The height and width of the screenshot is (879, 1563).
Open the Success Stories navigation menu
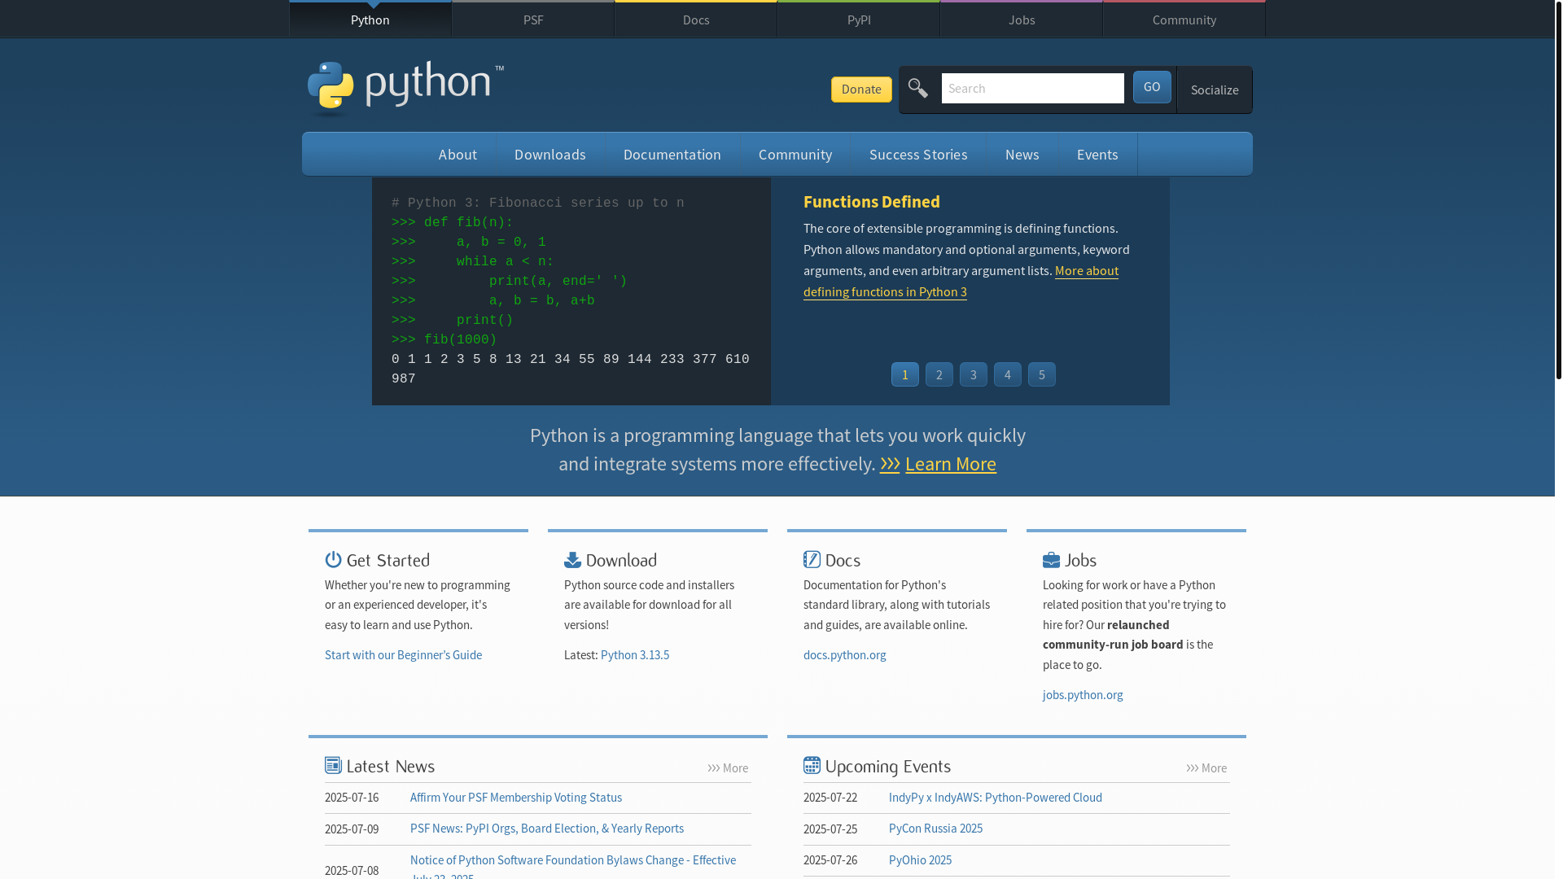click(x=918, y=155)
